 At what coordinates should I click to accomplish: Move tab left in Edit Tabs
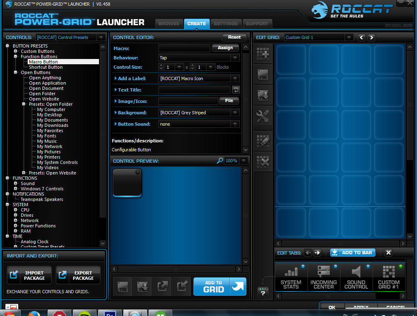coord(308,253)
